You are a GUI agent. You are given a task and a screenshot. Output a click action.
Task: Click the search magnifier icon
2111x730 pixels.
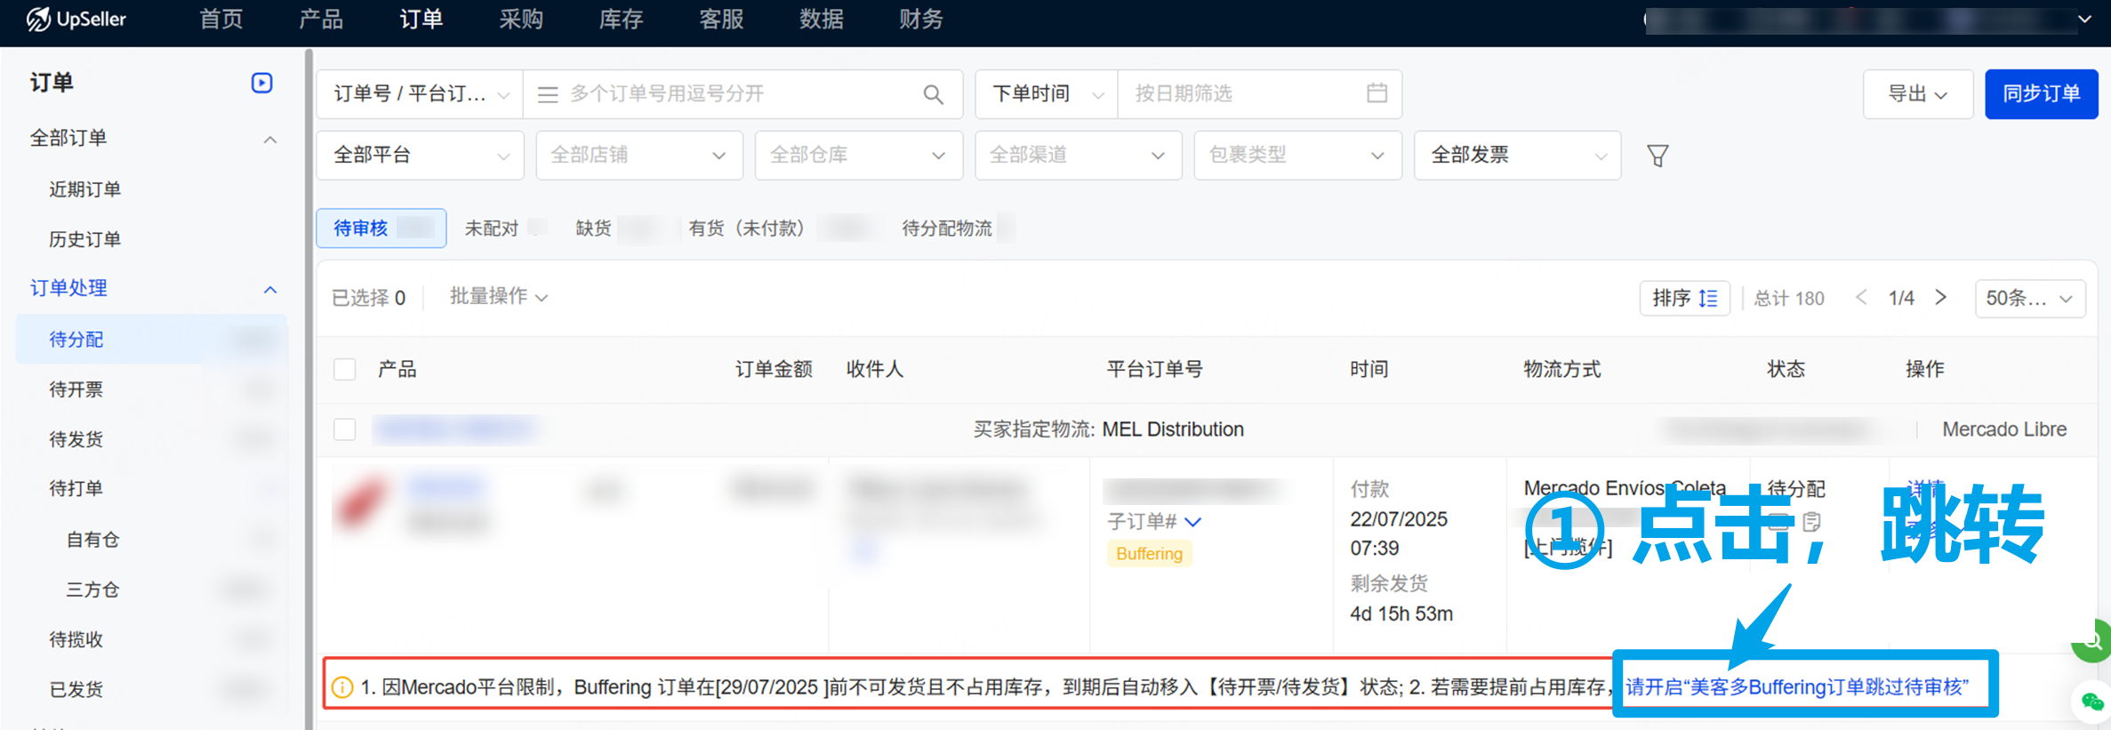(933, 94)
